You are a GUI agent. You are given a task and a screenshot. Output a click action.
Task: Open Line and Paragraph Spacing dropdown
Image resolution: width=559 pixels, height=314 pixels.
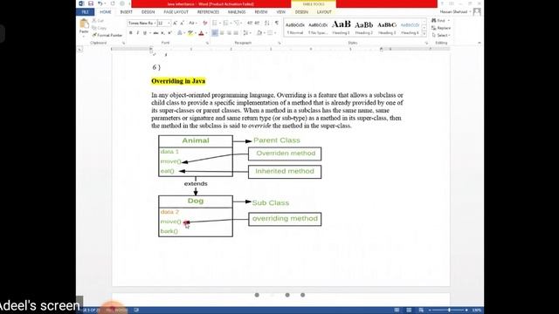coord(246,33)
